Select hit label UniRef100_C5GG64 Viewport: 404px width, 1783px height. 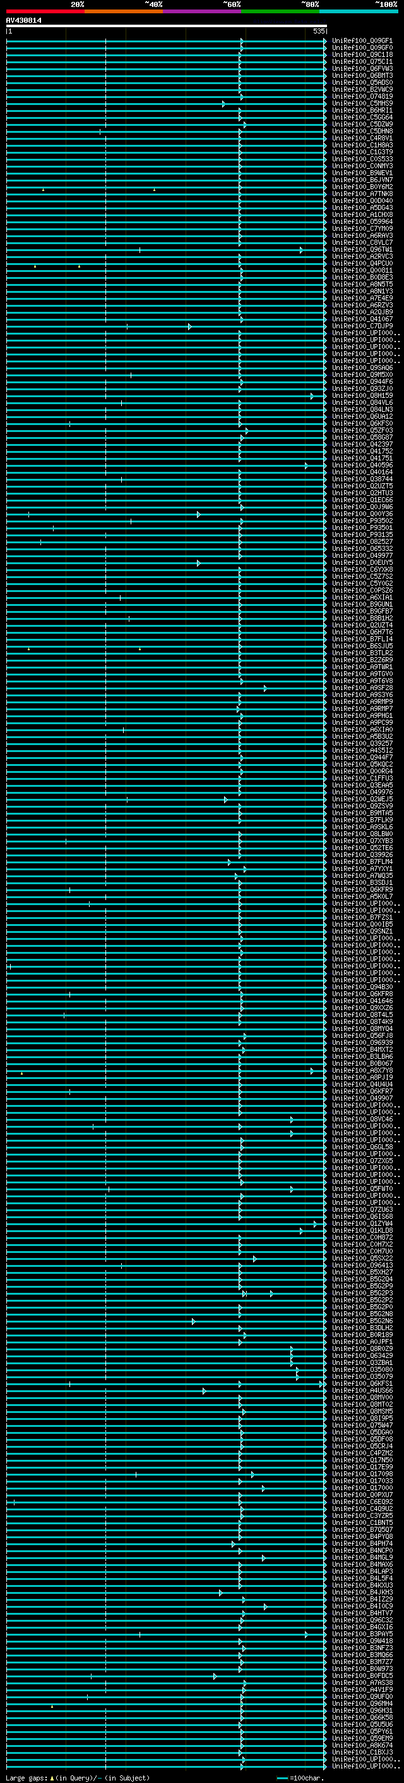[x=362, y=117]
